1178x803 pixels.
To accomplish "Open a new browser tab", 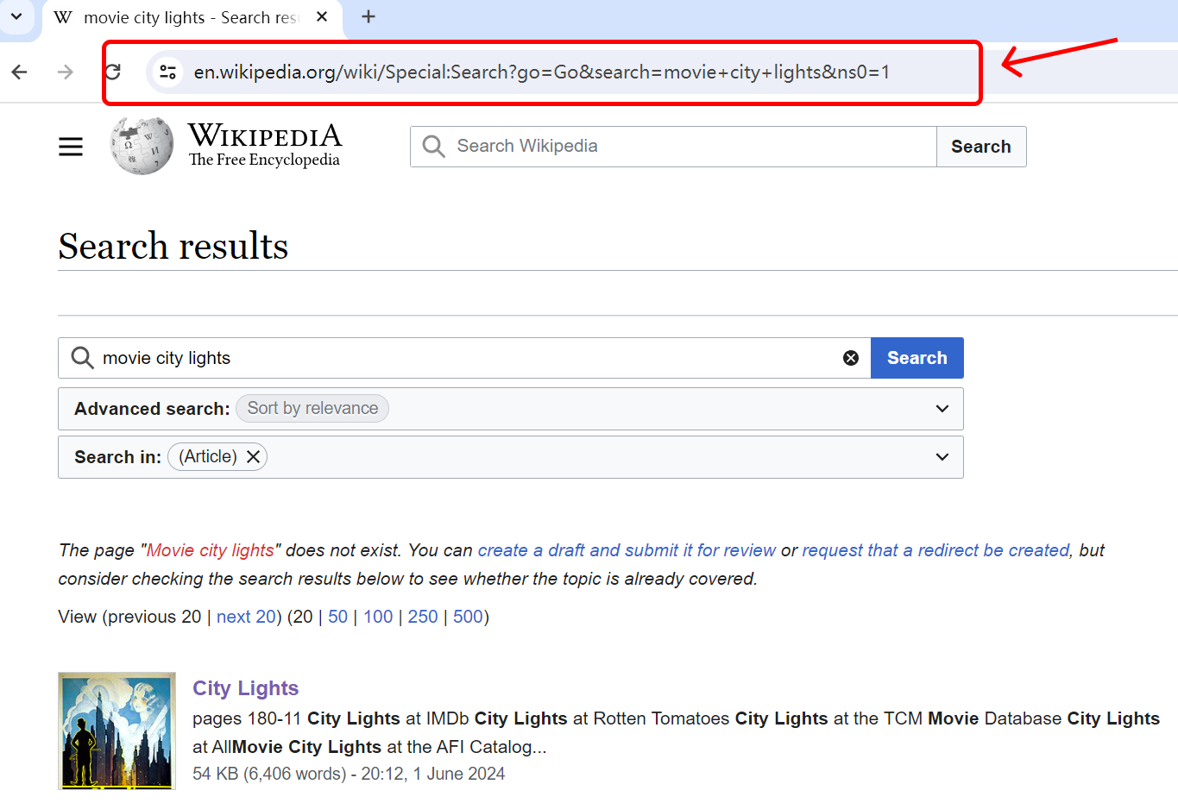I will 369,16.
